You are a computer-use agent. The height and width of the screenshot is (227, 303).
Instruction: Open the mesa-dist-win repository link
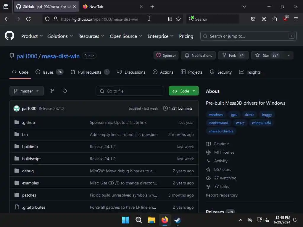tap(61, 56)
